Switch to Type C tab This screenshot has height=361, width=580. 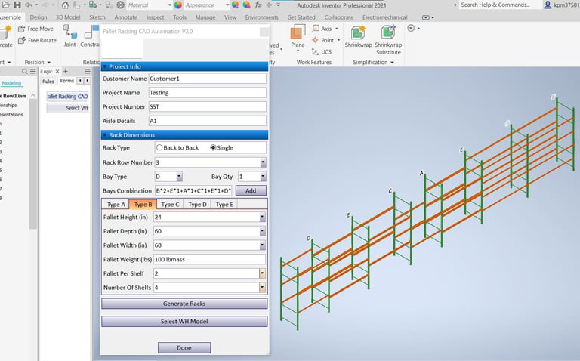tap(170, 205)
